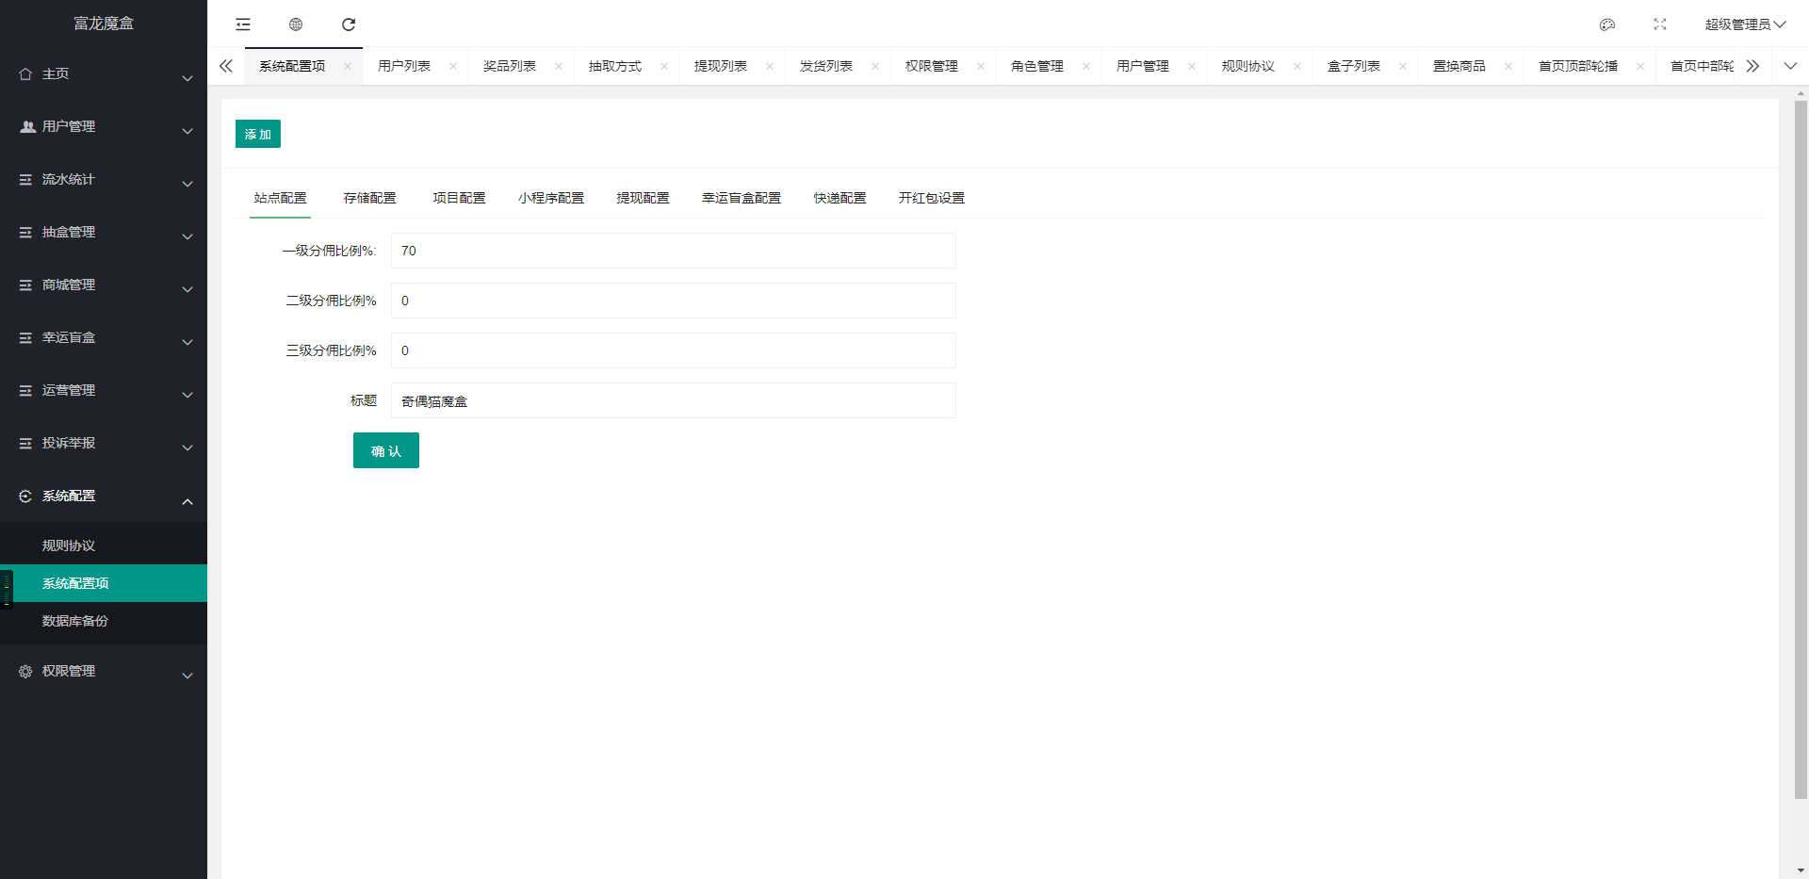Focus the 标题 input field

point(674,400)
